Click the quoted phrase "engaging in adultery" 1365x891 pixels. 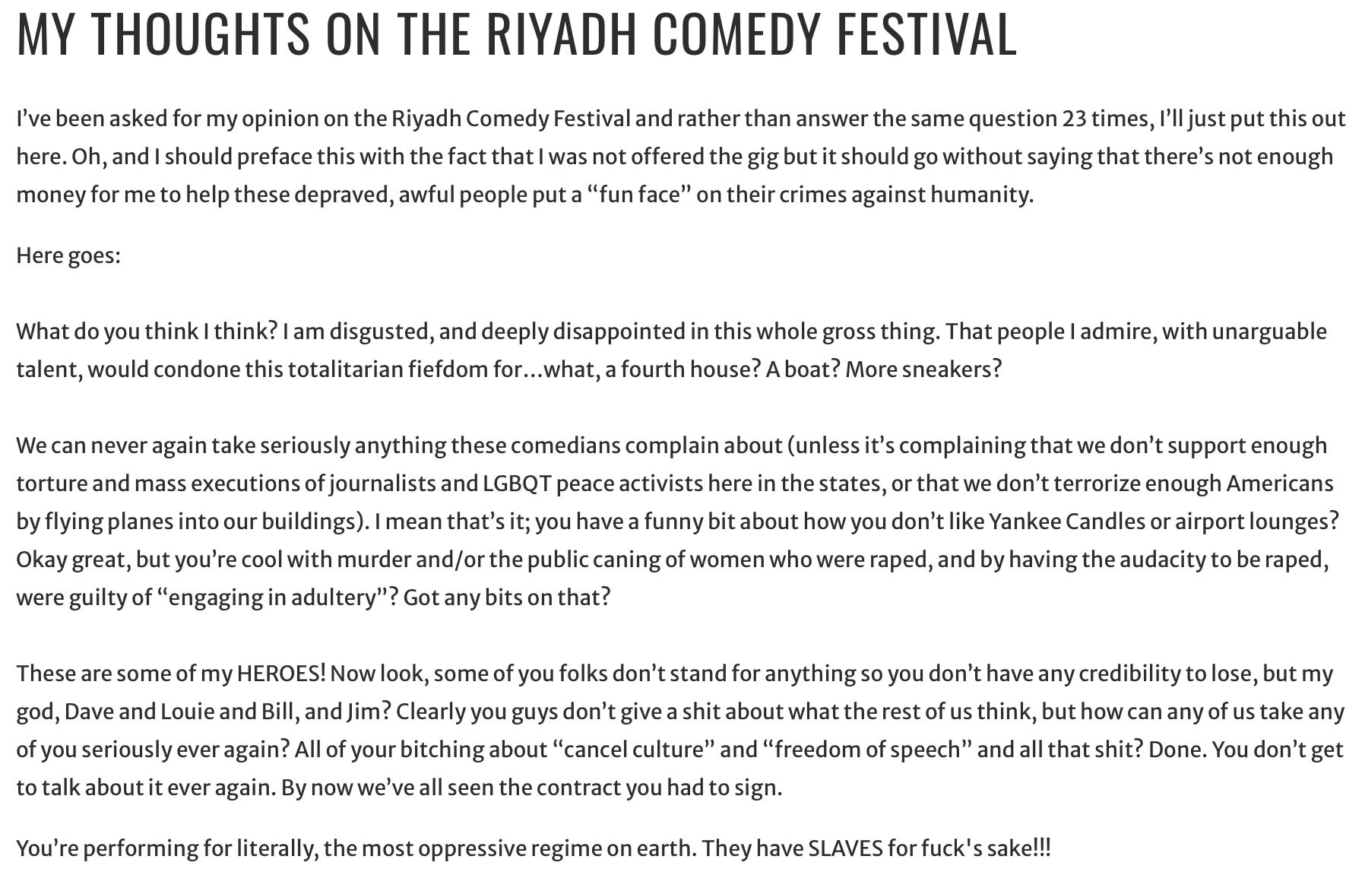click(273, 598)
